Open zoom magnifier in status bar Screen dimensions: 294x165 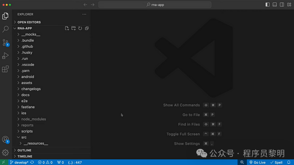[x=242, y=162]
